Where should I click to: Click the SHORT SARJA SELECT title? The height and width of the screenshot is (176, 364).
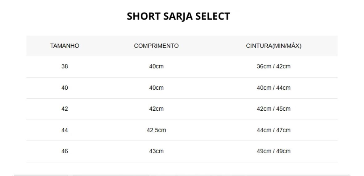click(178, 16)
